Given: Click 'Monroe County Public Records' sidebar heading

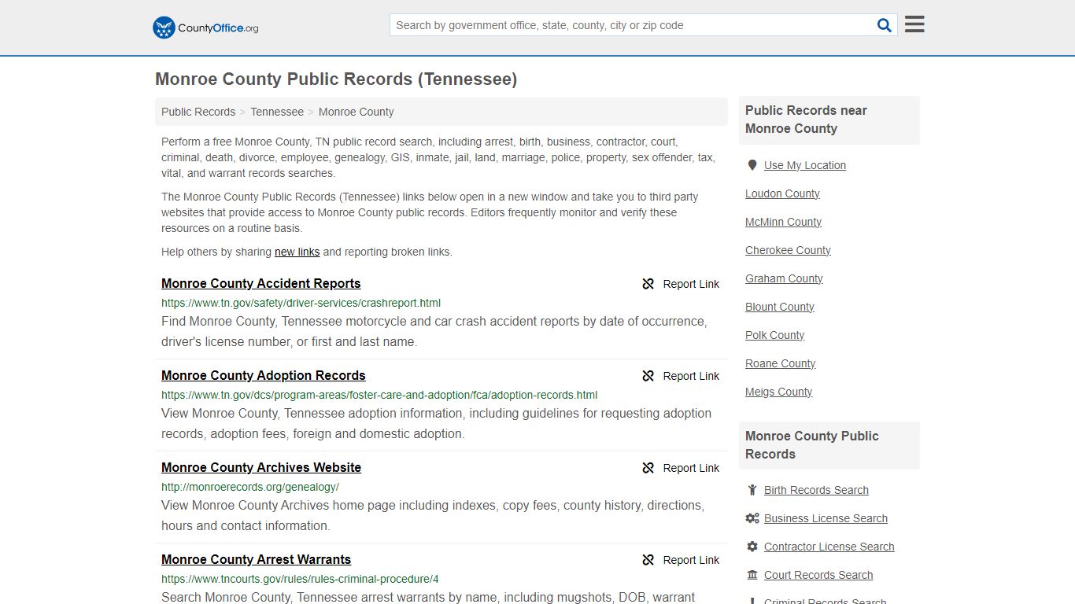Looking at the screenshot, I should (812, 445).
